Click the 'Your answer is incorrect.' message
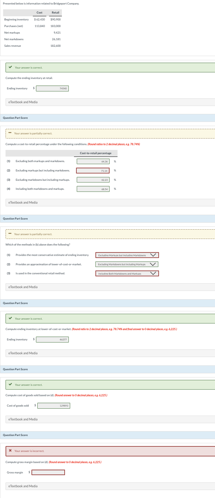Image resolution: width=215 pixels, height=498 pixels. [x=29, y=451]
